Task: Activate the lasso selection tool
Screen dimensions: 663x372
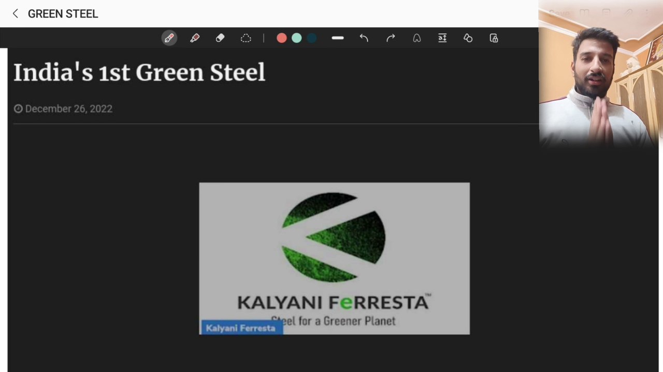Action: pos(246,38)
